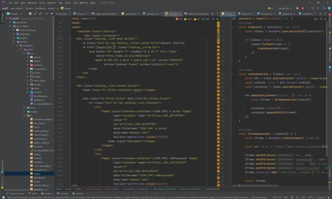The image size is (332, 199).
Task: Toggle the Structure side panel
Action: point(2,182)
